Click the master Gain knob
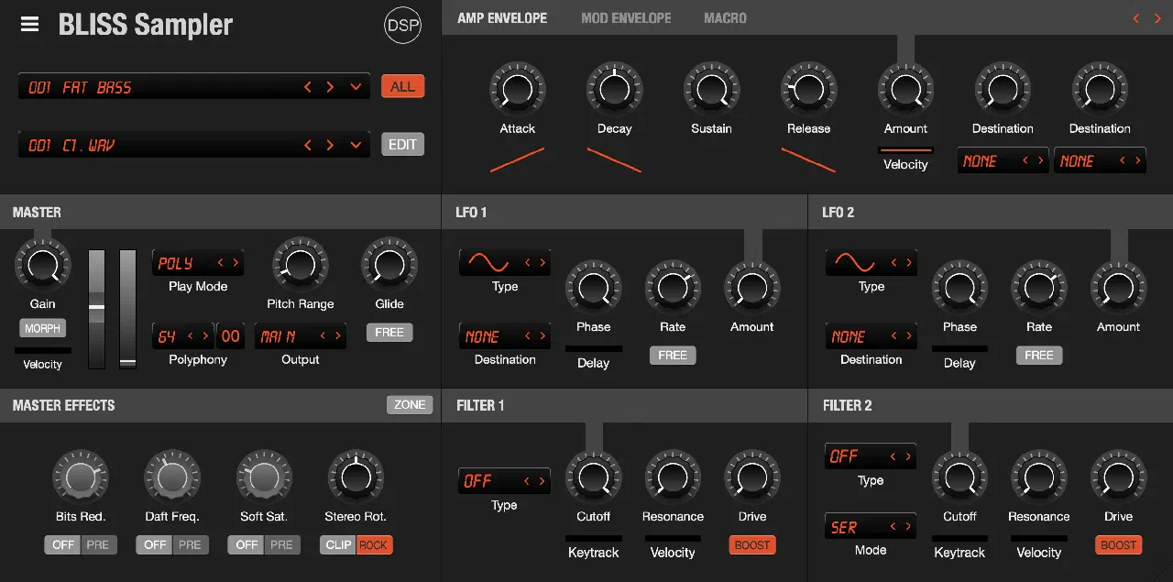Image resolution: width=1173 pixels, height=582 pixels. [42, 266]
